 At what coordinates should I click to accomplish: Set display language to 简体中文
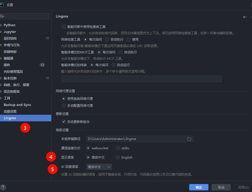[88, 157]
